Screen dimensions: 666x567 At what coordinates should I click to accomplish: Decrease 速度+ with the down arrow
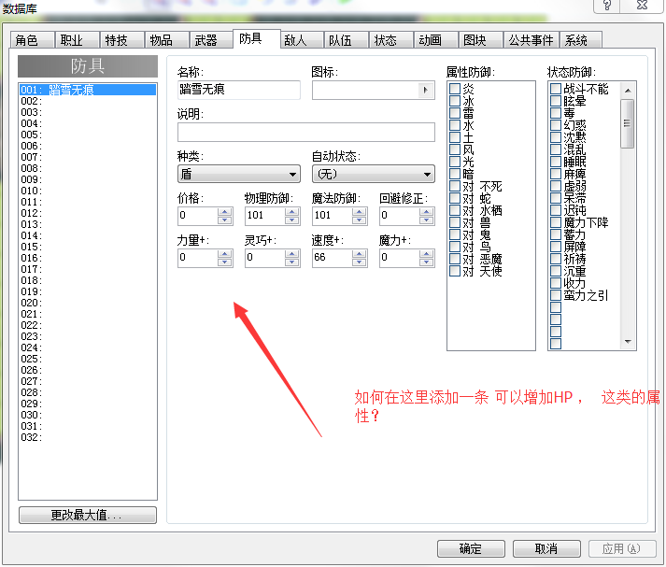(360, 262)
